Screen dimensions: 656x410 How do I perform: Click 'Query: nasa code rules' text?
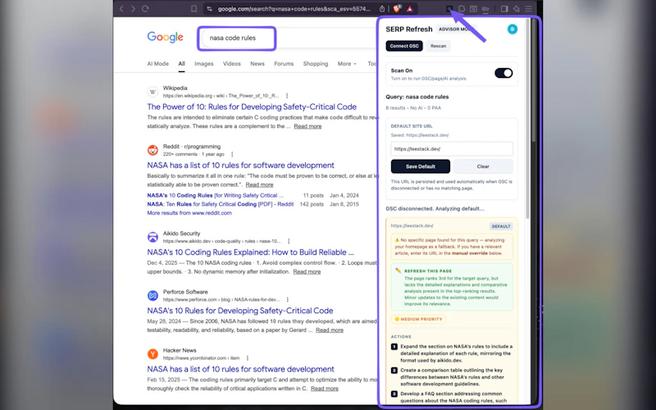click(x=417, y=97)
